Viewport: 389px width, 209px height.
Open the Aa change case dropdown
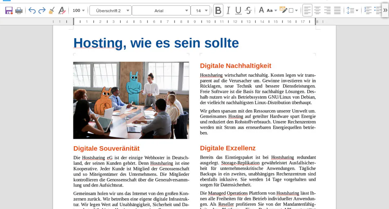[x=276, y=10]
